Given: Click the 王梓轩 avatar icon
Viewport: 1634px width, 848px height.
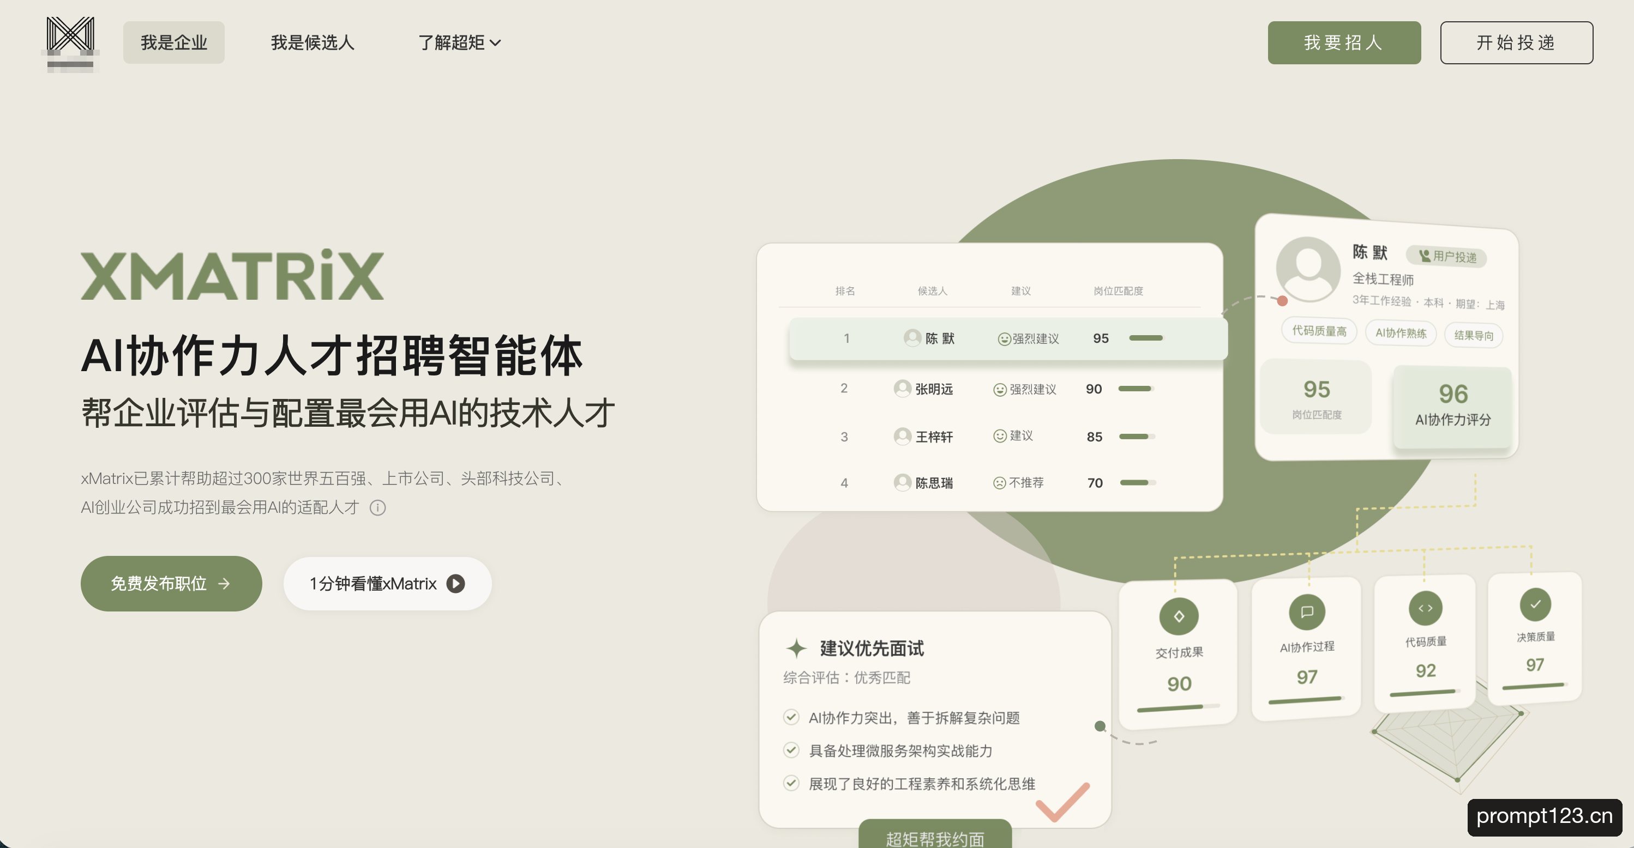Looking at the screenshot, I should (x=902, y=436).
